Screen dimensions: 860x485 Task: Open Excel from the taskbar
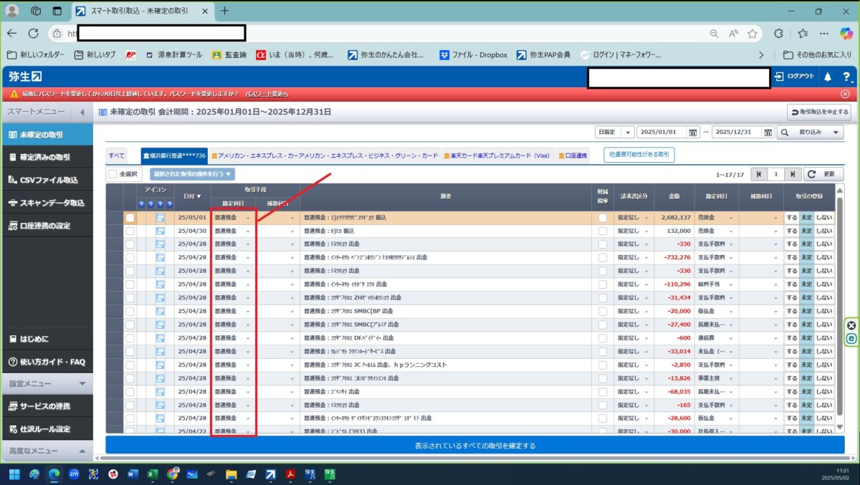153,474
